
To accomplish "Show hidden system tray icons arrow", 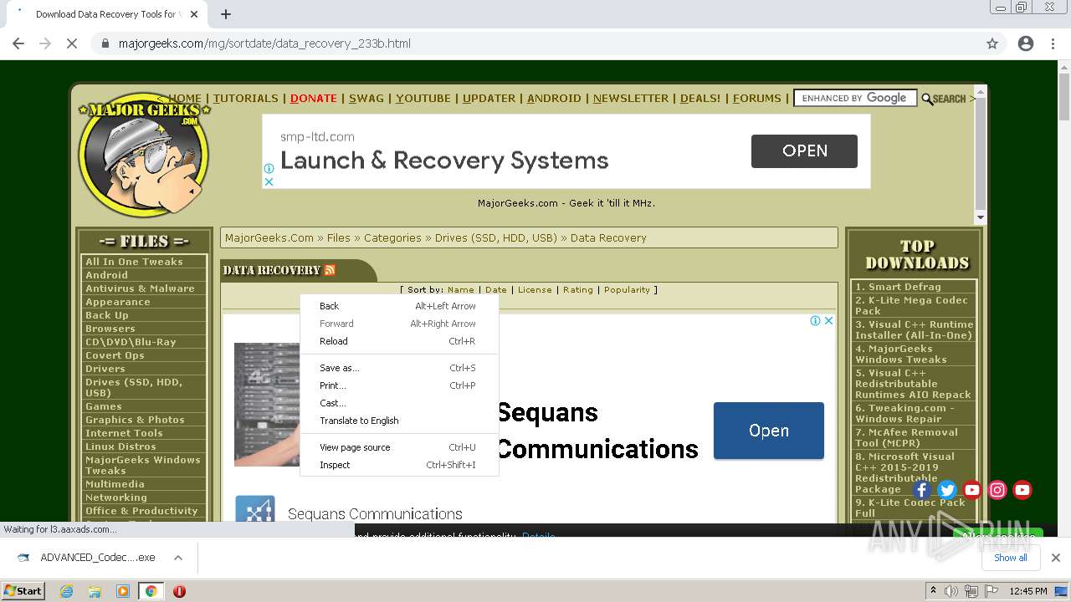I will [933, 591].
